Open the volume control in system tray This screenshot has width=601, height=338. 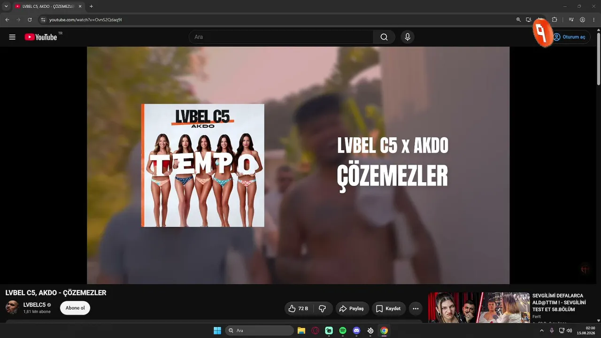pyautogui.click(x=570, y=330)
